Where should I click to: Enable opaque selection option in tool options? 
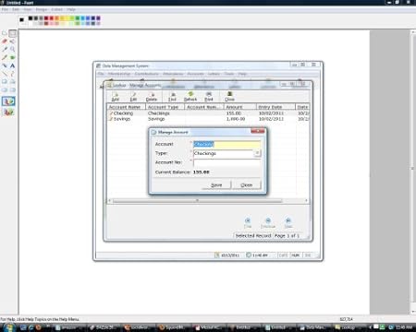(8, 101)
